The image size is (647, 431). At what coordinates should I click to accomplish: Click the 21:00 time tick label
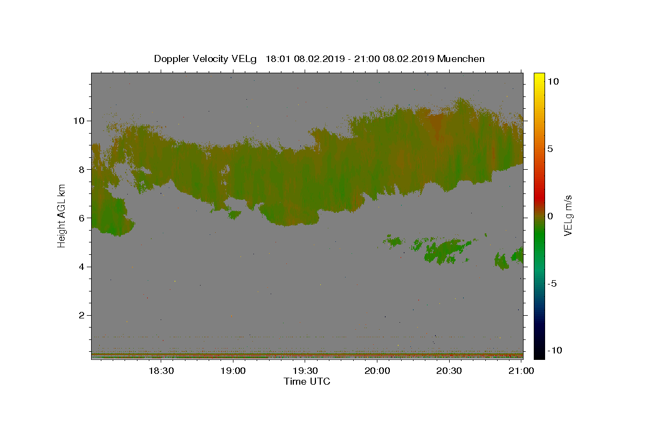click(x=521, y=371)
